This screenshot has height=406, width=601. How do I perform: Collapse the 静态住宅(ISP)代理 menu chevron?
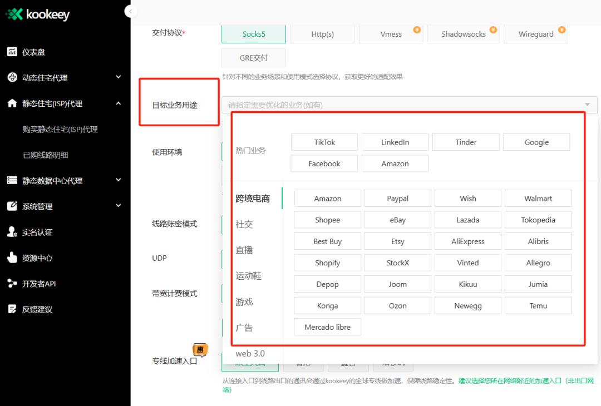point(119,103)
